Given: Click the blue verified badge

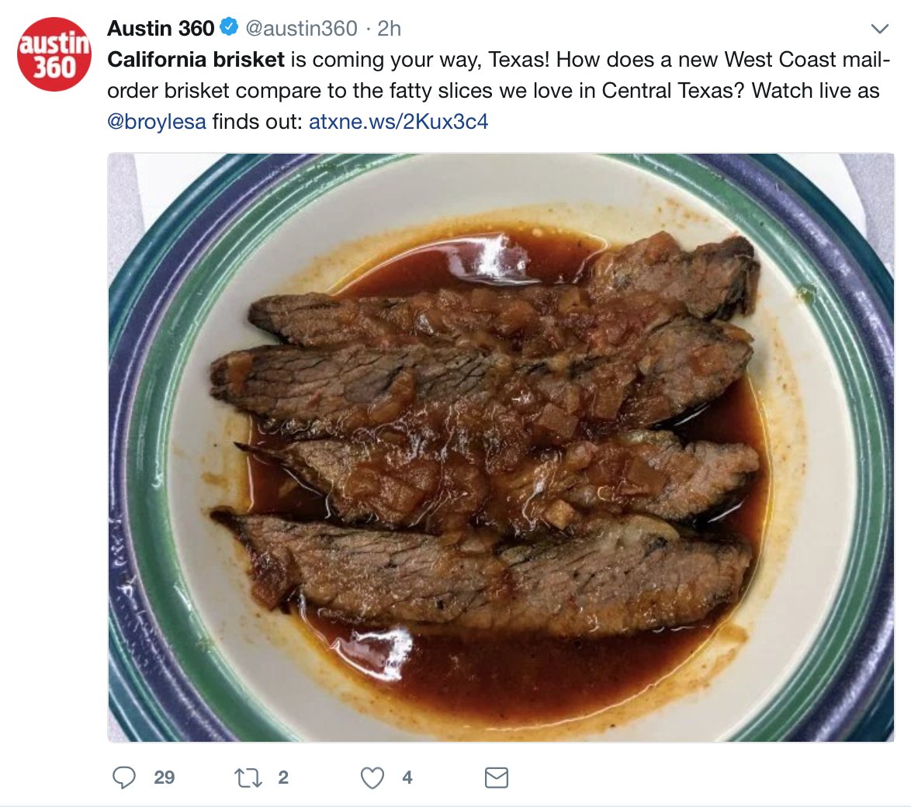Looking at the screenshot, I should pyautogui.click(x=228, y=28).
